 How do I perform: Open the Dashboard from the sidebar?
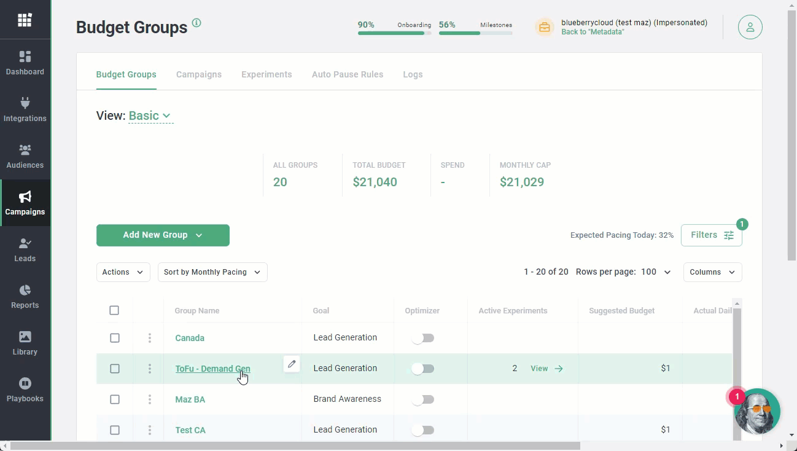click(25, 63)
